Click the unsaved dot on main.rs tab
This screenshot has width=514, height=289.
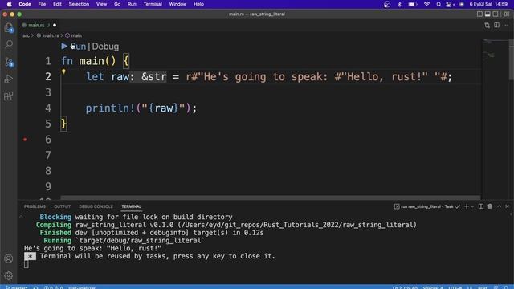(55, 25)
